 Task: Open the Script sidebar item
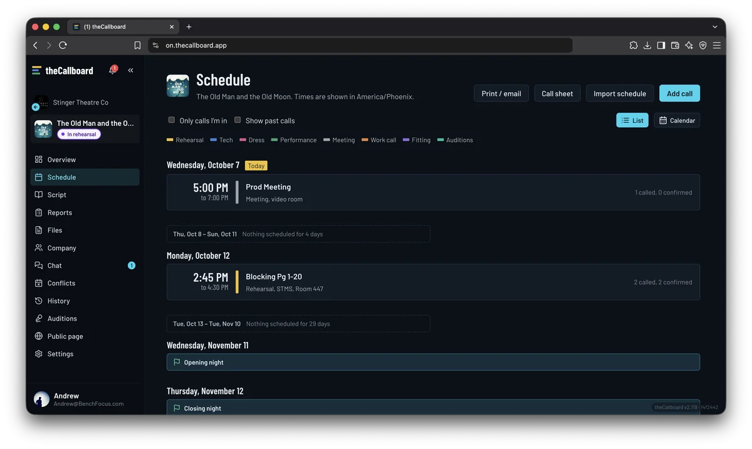[x=85, y=195]
